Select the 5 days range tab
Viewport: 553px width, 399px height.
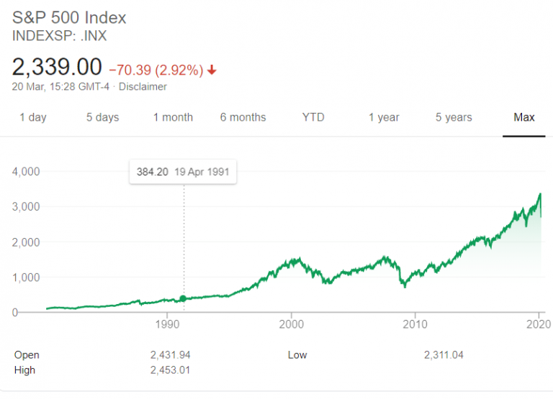(102, 117)
